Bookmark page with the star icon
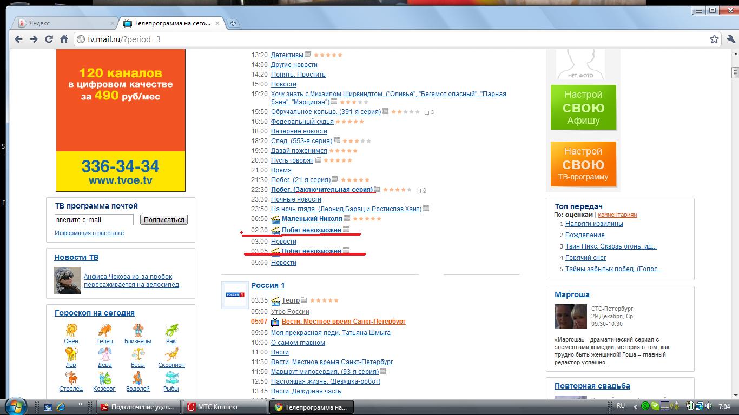739x415 pixels. (x=714, y=39)
